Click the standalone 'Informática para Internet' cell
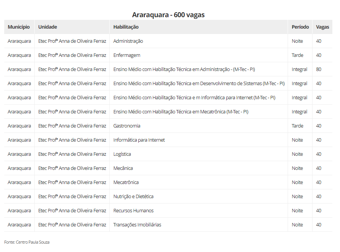The width and height of the screenshot is (340, 252). pos(139,140)
